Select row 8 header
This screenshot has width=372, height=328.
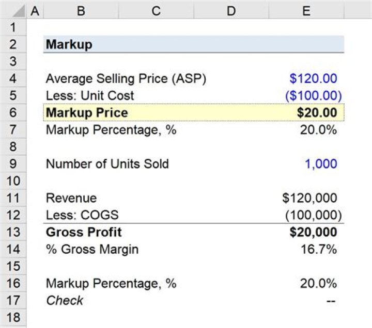click(x=13, y=146)
